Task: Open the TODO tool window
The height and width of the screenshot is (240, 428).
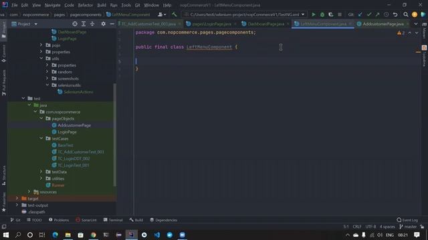Action: click(x=34, y=220)
